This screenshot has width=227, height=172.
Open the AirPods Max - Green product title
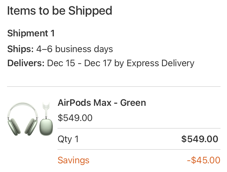(x=102, y=103)
